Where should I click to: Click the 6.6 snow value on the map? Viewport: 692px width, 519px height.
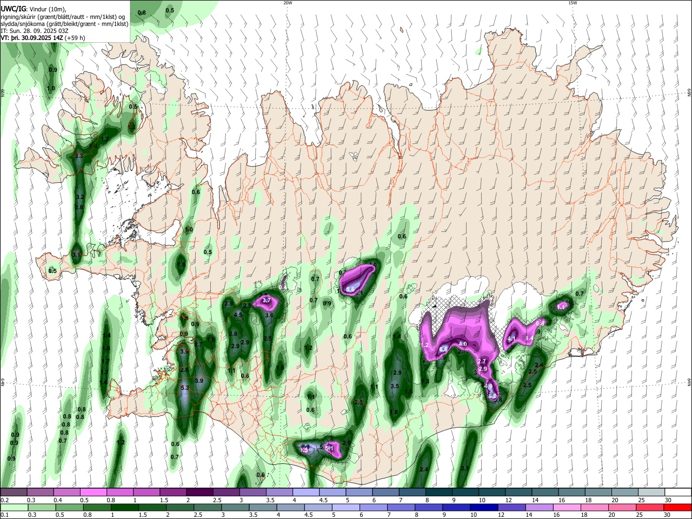pyautogui.click(x=443, y=349)
